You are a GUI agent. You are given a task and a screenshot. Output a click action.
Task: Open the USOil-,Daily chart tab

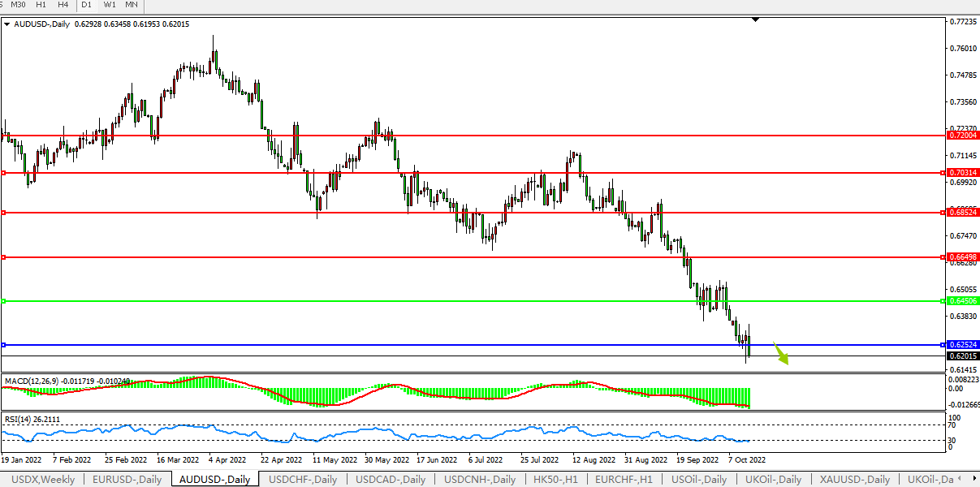(700, 480)
